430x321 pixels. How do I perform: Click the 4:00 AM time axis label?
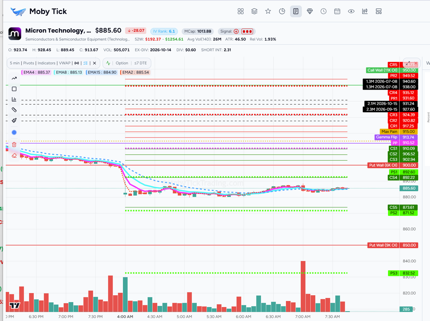[125, 317]
